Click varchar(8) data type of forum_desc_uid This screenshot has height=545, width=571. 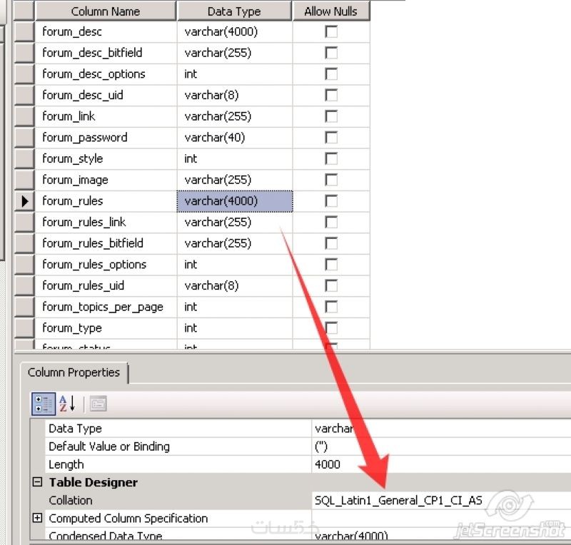tap(235, 95)
